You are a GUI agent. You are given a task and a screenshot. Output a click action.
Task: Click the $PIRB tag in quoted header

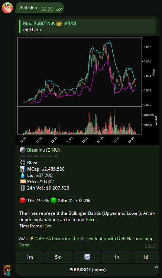pyautogui.click(x=70, y=23)
